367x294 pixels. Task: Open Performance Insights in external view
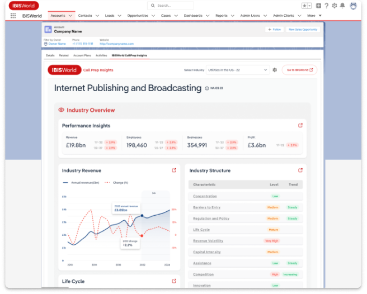(x=300, y=126)
